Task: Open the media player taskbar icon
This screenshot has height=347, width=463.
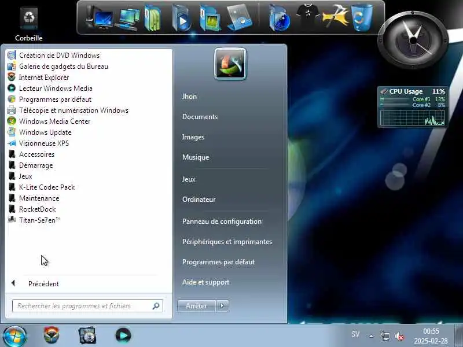Action: 123,335
